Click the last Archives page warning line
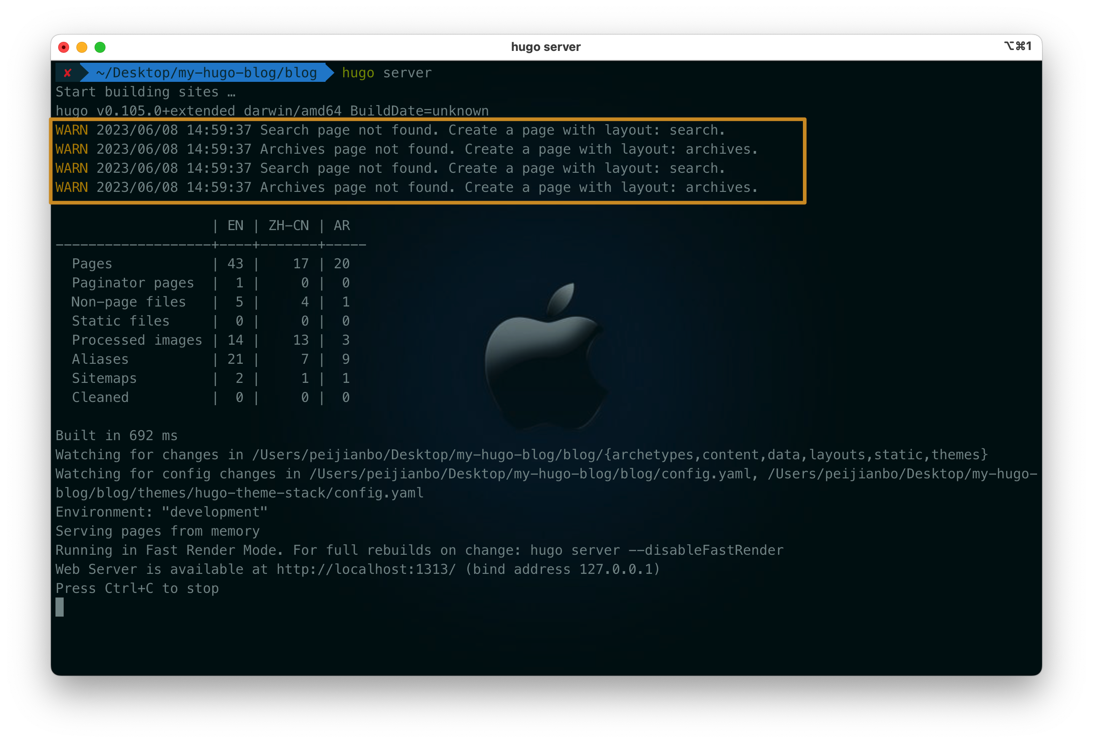This screenshot has width=1093, height=743. tap(406, 188)
